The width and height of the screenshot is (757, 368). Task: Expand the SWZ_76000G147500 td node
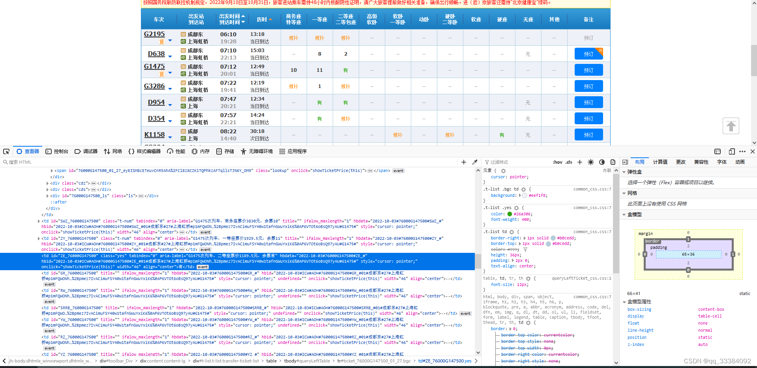39,221
